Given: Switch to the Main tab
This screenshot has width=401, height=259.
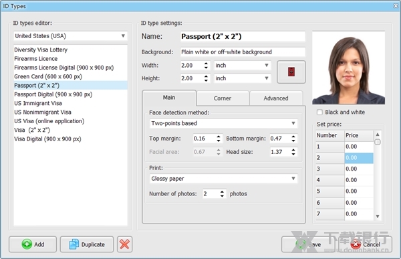Looking at the screenshot, I should 169,98.
